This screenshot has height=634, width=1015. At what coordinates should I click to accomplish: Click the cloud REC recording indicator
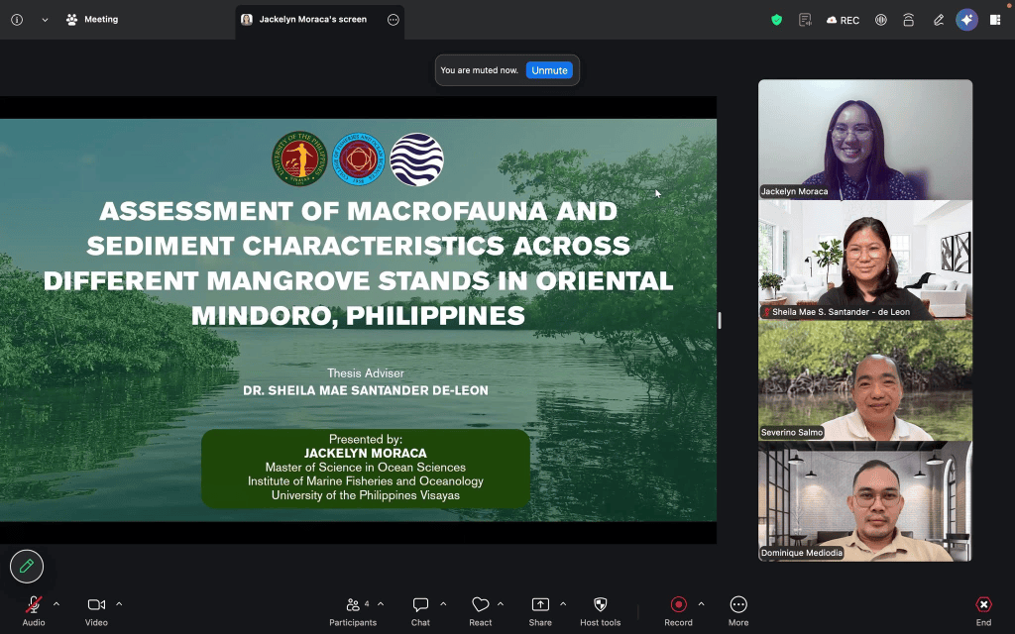click(x=843, y=20)
